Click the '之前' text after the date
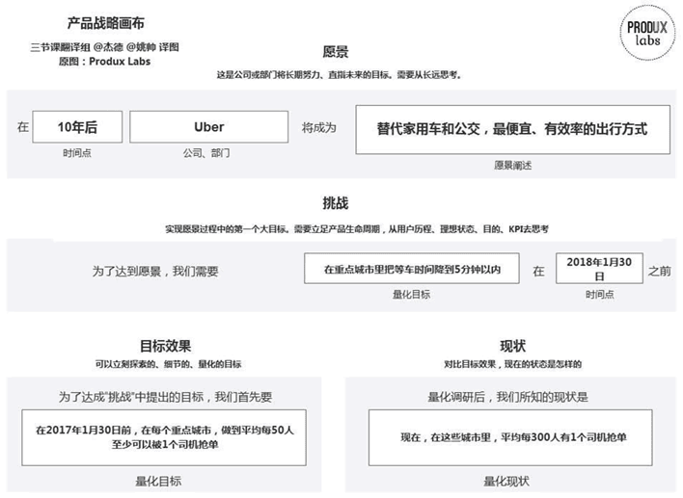This screenshot has height=498, width=683. [x=660, y=271]
